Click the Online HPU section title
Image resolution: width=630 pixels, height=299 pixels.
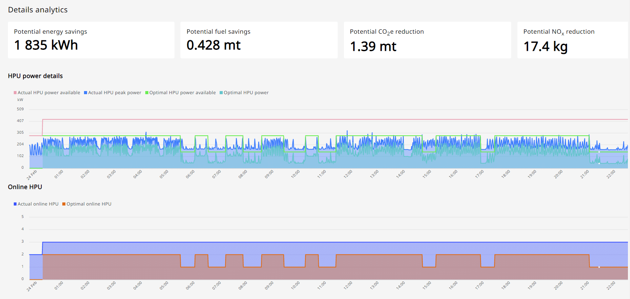(x=25, y=187)
